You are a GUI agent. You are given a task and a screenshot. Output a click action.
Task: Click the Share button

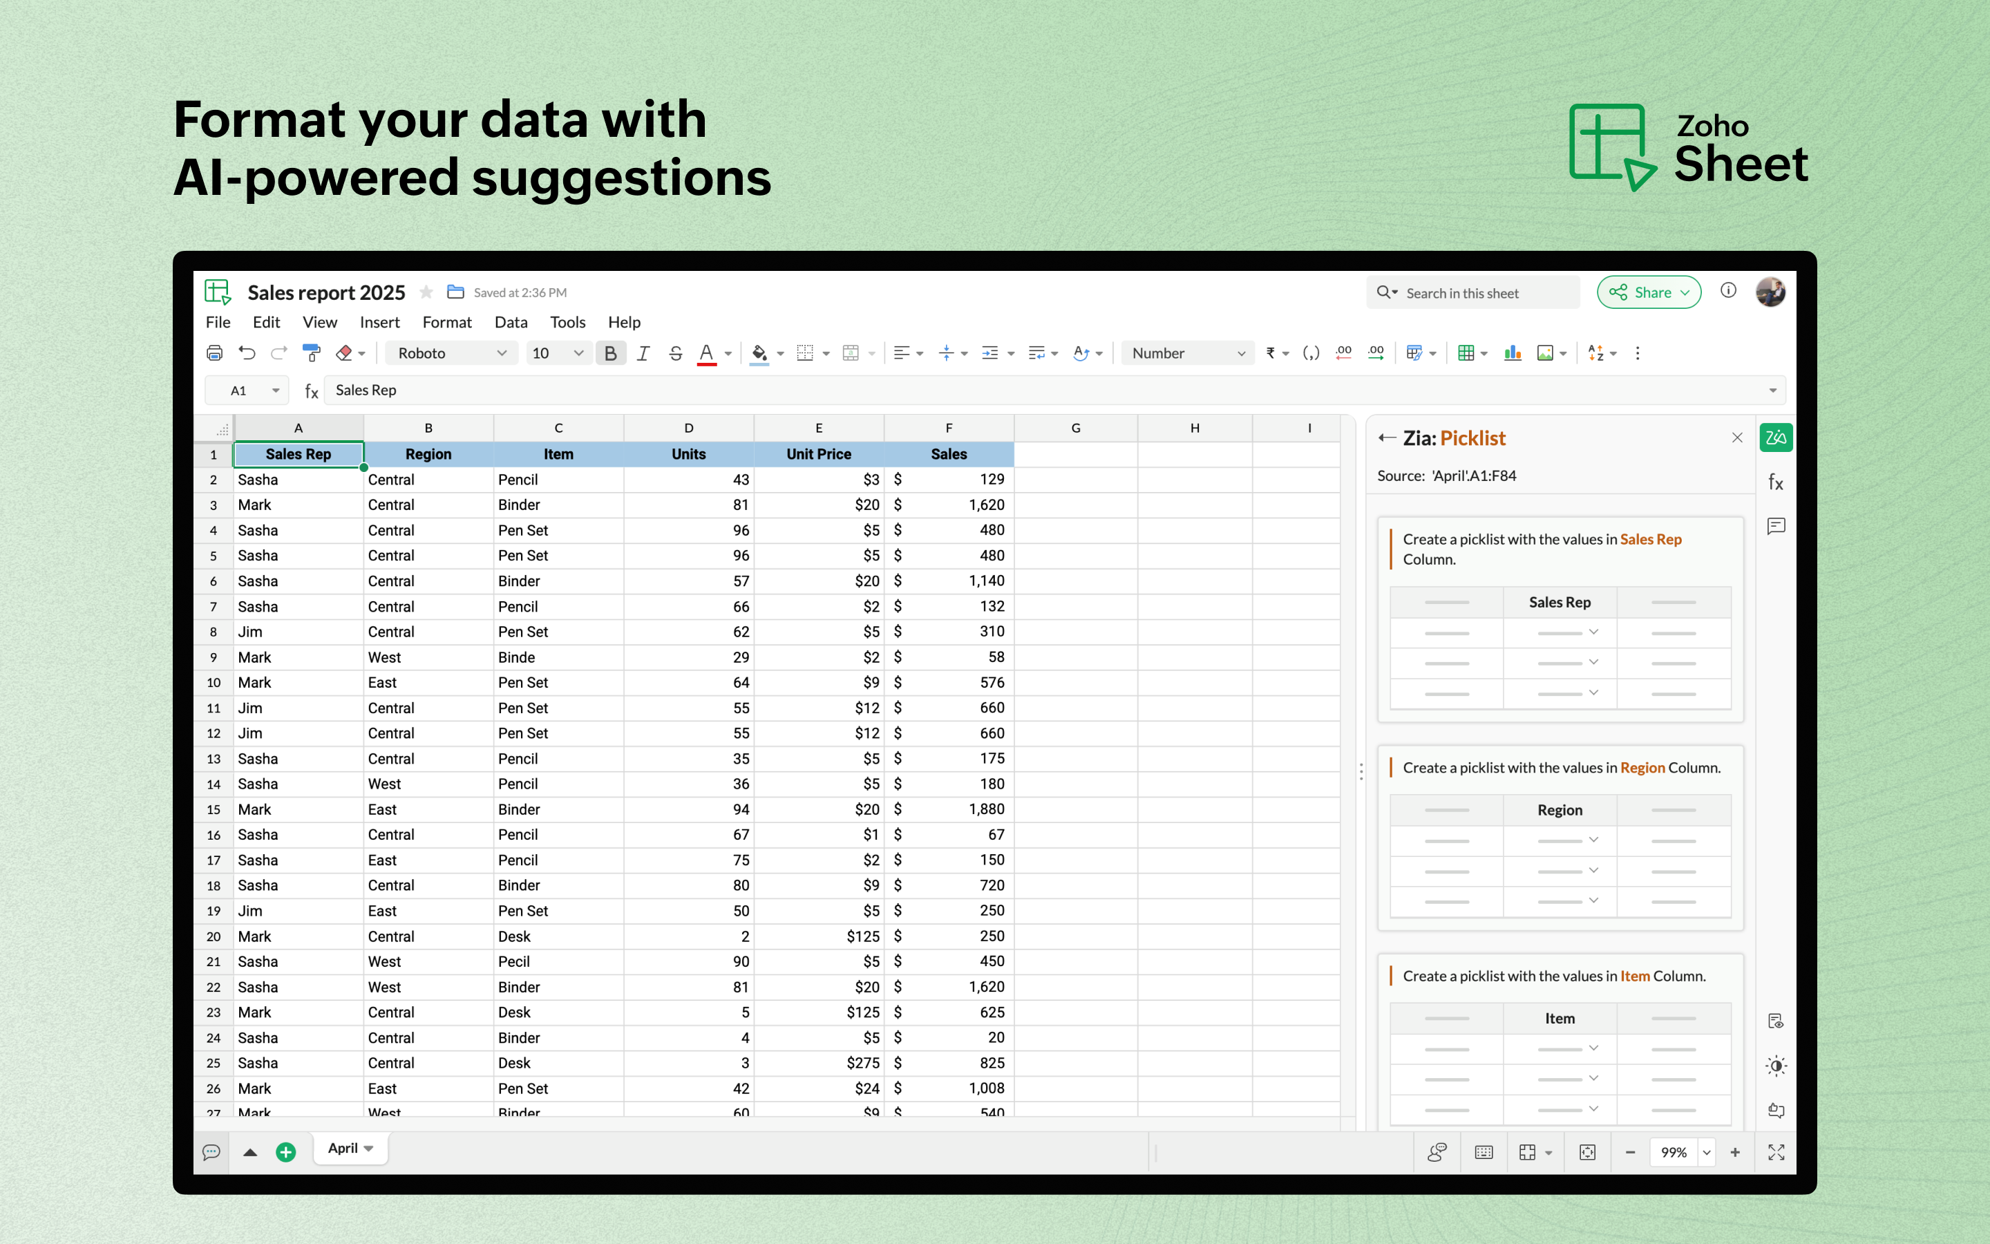click(1649, 291)
